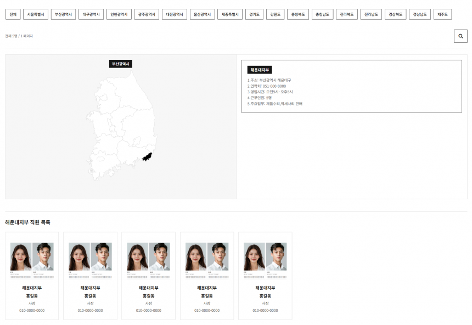Switch to the 대구광역시 region
Screen dimensions: 472x325
(x=91, y=14)
